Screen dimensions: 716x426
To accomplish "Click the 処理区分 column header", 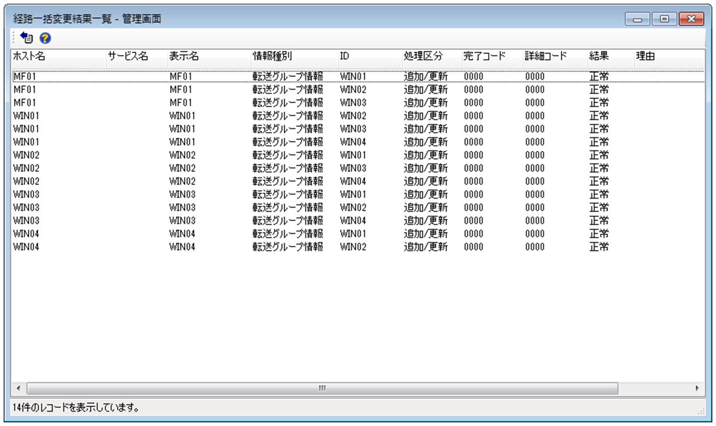I will [432, 56].
